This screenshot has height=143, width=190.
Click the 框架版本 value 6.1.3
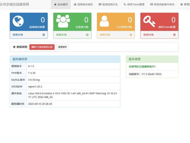31,66
